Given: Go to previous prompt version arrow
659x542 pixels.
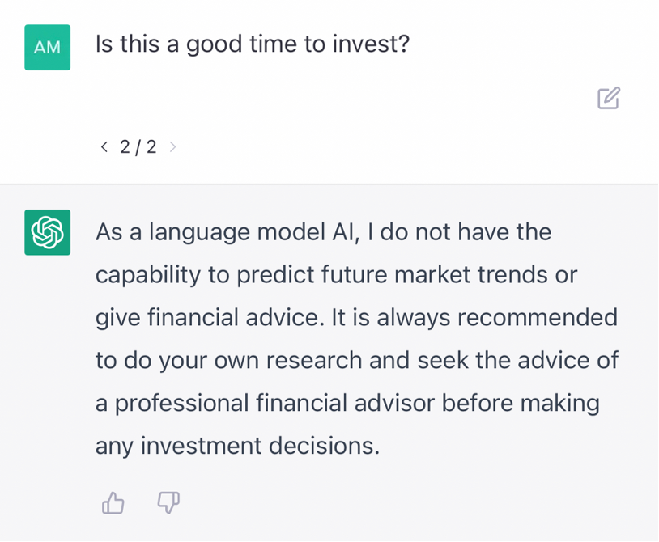Looking at the screenshot, I should pos(104,146).
